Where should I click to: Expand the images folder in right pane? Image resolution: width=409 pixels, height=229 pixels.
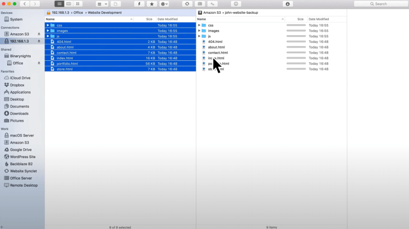click(199, 31)
